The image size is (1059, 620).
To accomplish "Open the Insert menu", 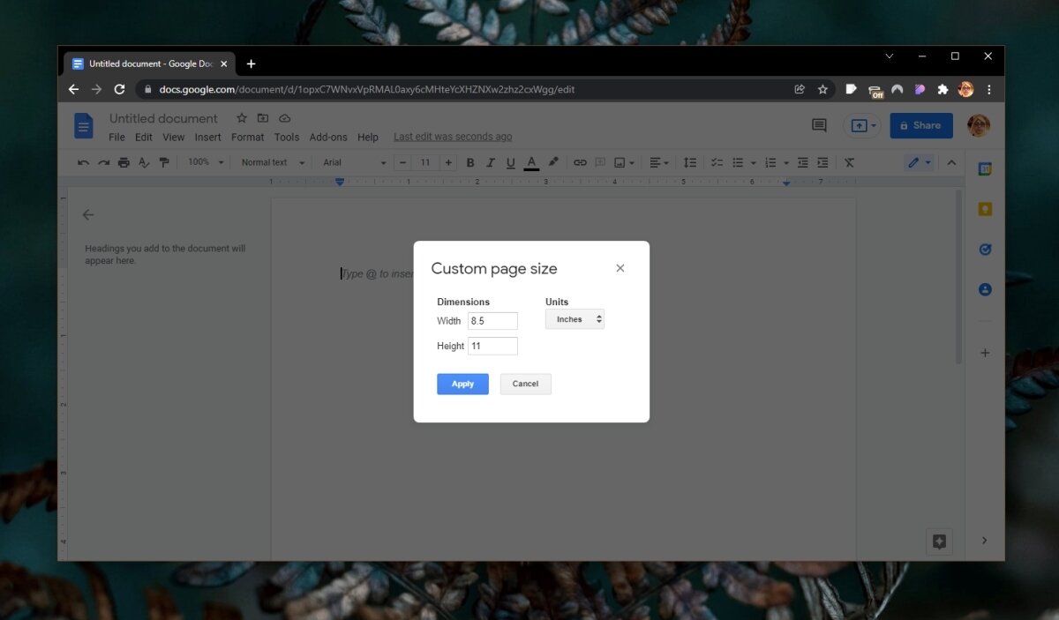I will point(207,137).
